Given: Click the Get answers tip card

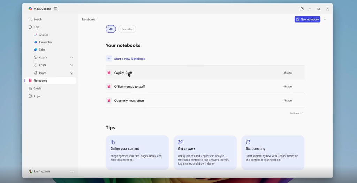Looking at the screenshot, I should pyautogui.click(x=205, y=153).
